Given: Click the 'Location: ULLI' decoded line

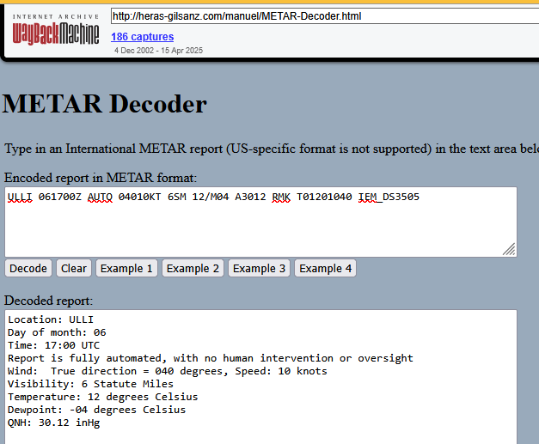Looking at the screenshot, I should (50, 319).
